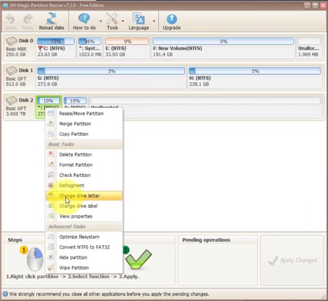Select the Disk 2 drive icon
Viewport: 328px width, 301px height.
click(11, 100)
